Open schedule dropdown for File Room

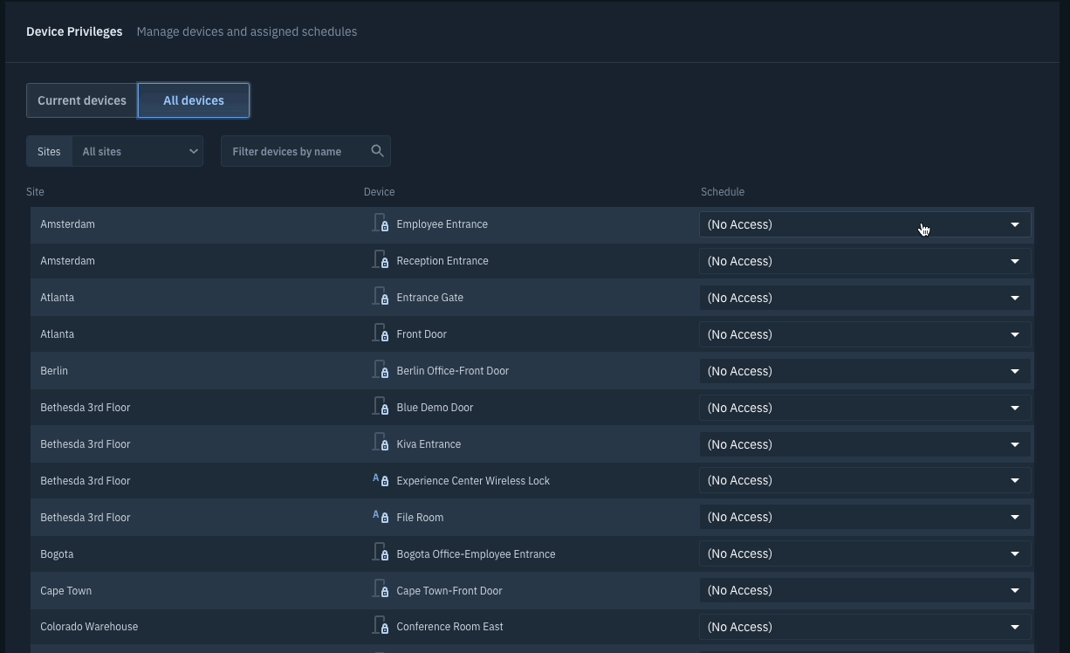click(x=865, y=517)
